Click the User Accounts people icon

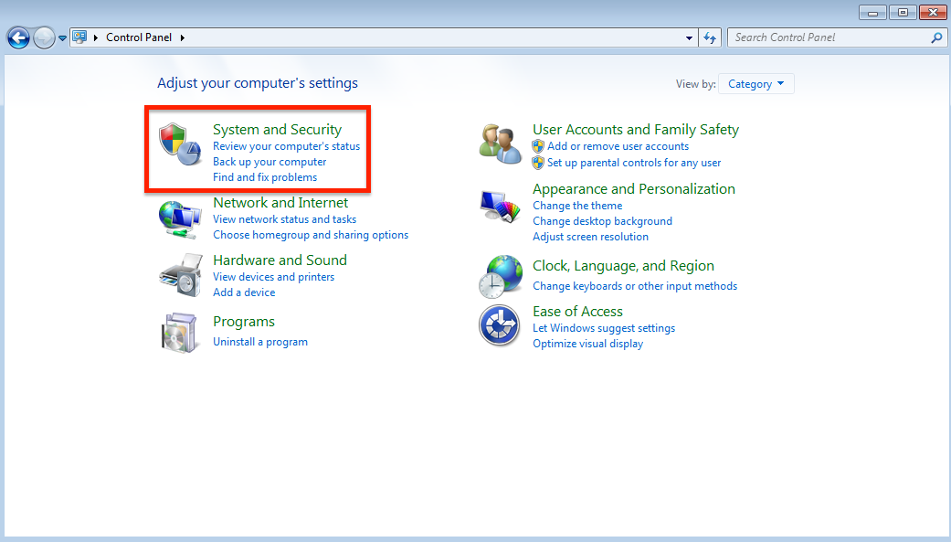click(500, 144)
